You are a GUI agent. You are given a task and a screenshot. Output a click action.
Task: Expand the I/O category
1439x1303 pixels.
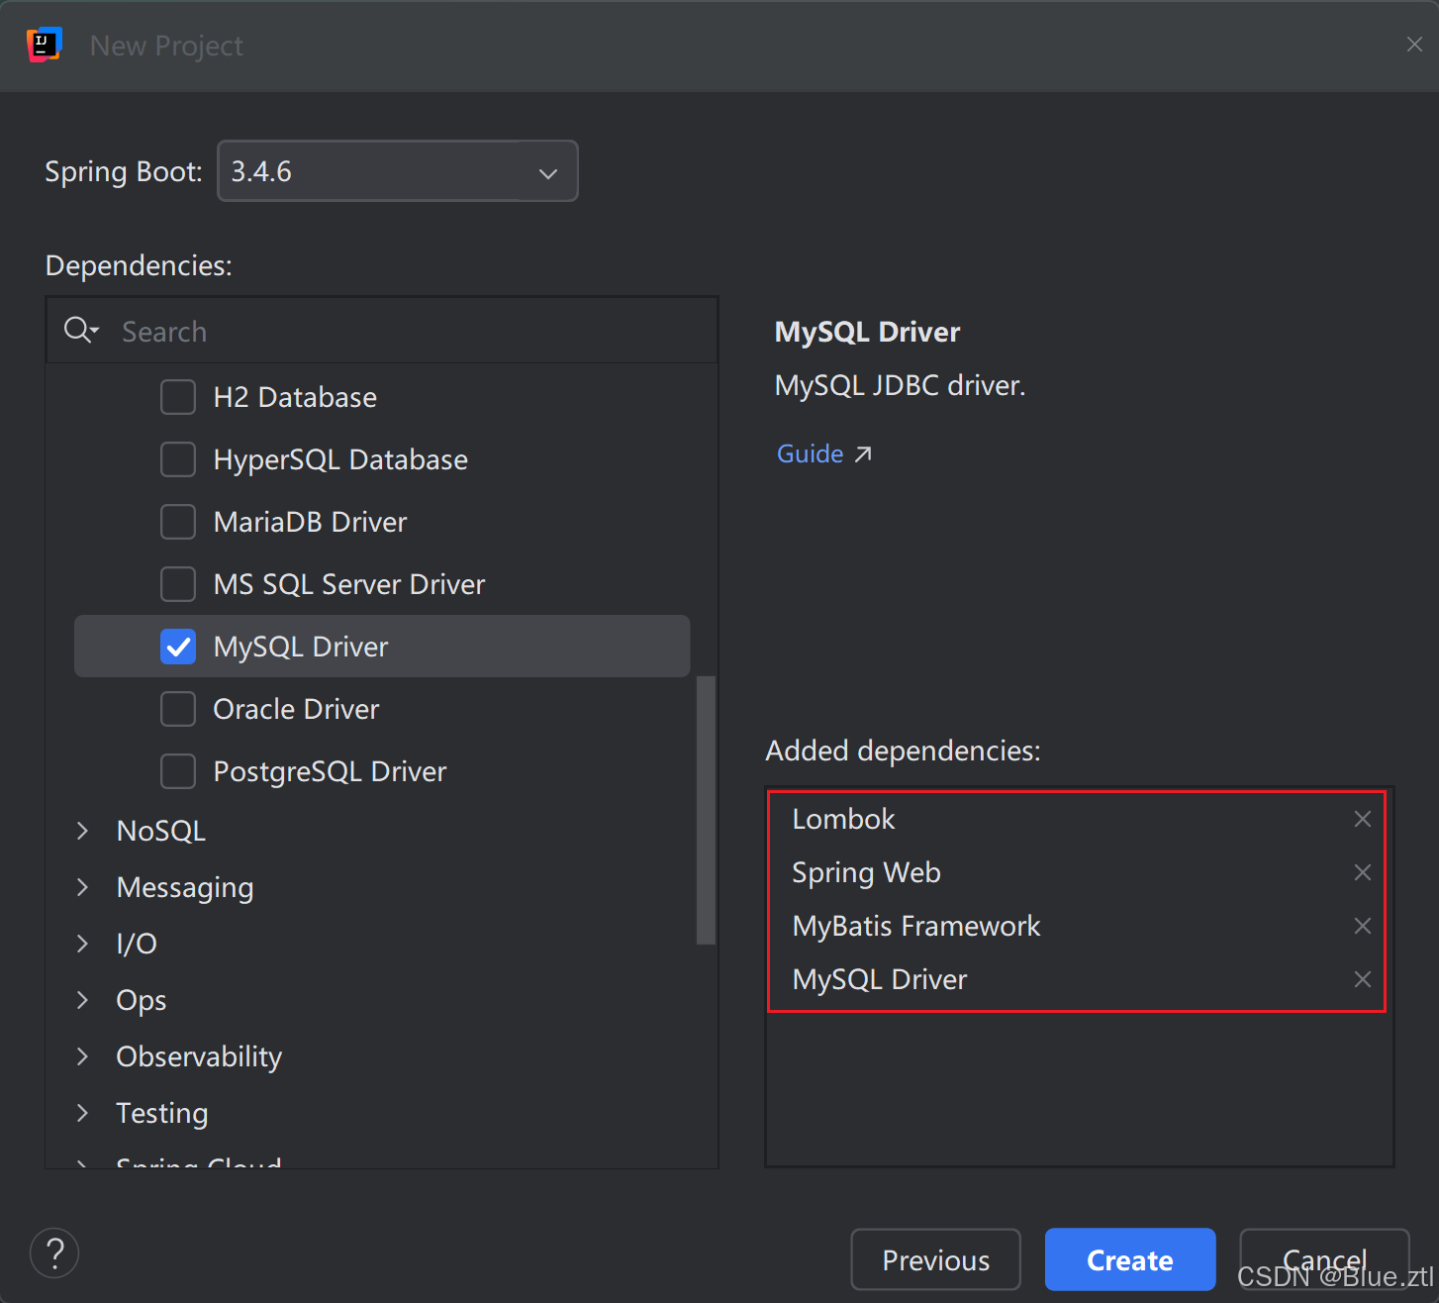(83, 944)
